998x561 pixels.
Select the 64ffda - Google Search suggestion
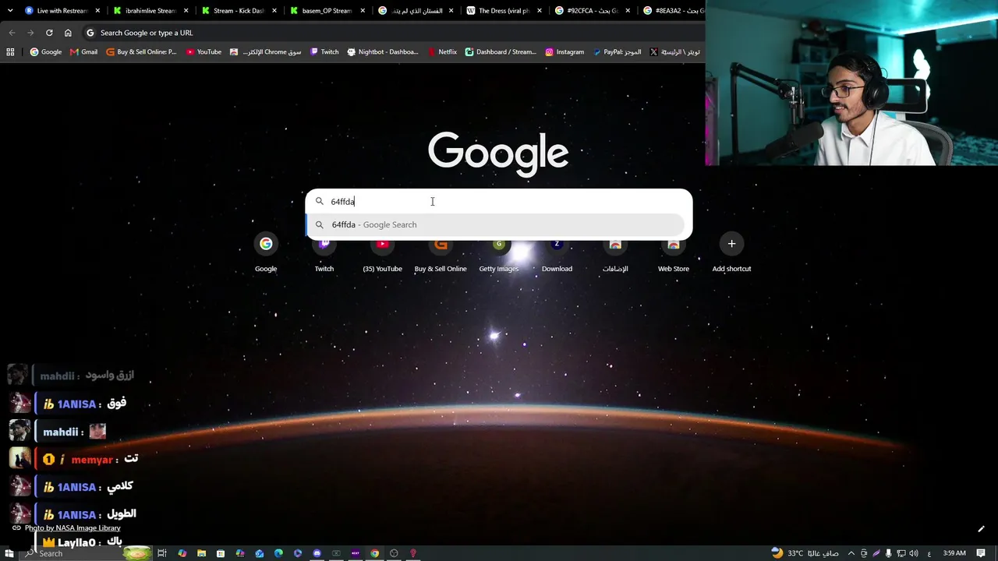click(x=495, y=224)
